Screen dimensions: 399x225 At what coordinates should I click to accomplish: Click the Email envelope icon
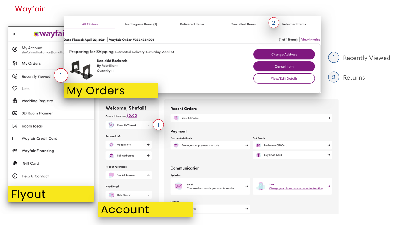(x=179, y=186)
